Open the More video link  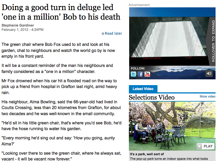pyautogui.click(x=207, y=96)
